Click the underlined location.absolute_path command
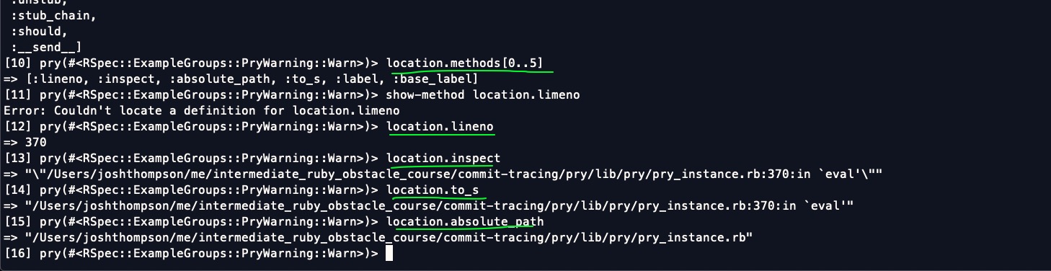1051x271 pixels. pyautogui.click(x=465, y=221)
